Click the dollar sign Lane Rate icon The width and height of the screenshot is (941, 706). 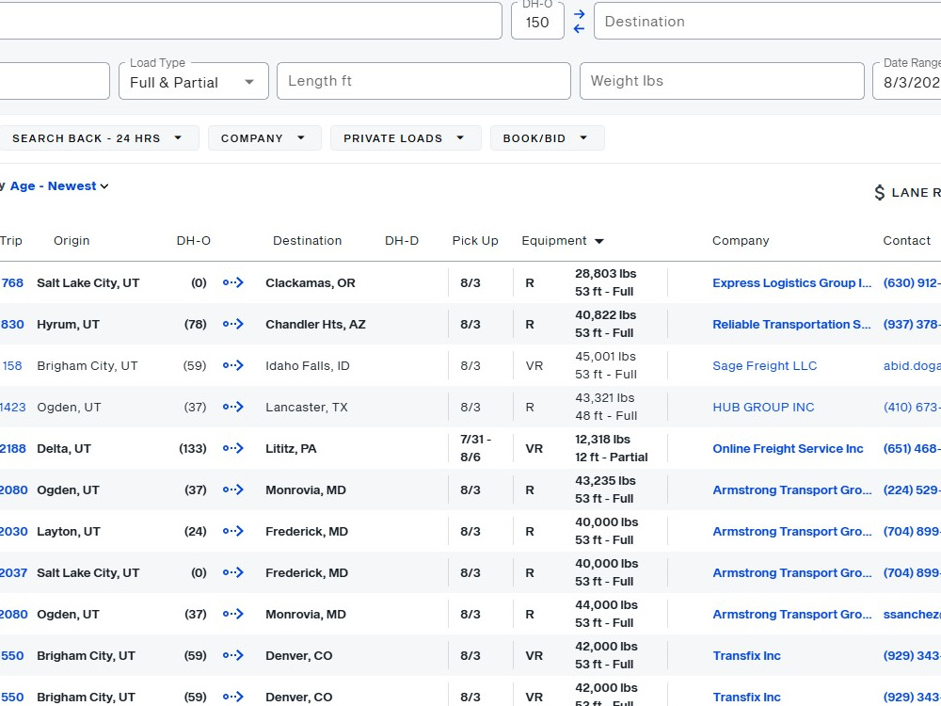pos(879,192)
